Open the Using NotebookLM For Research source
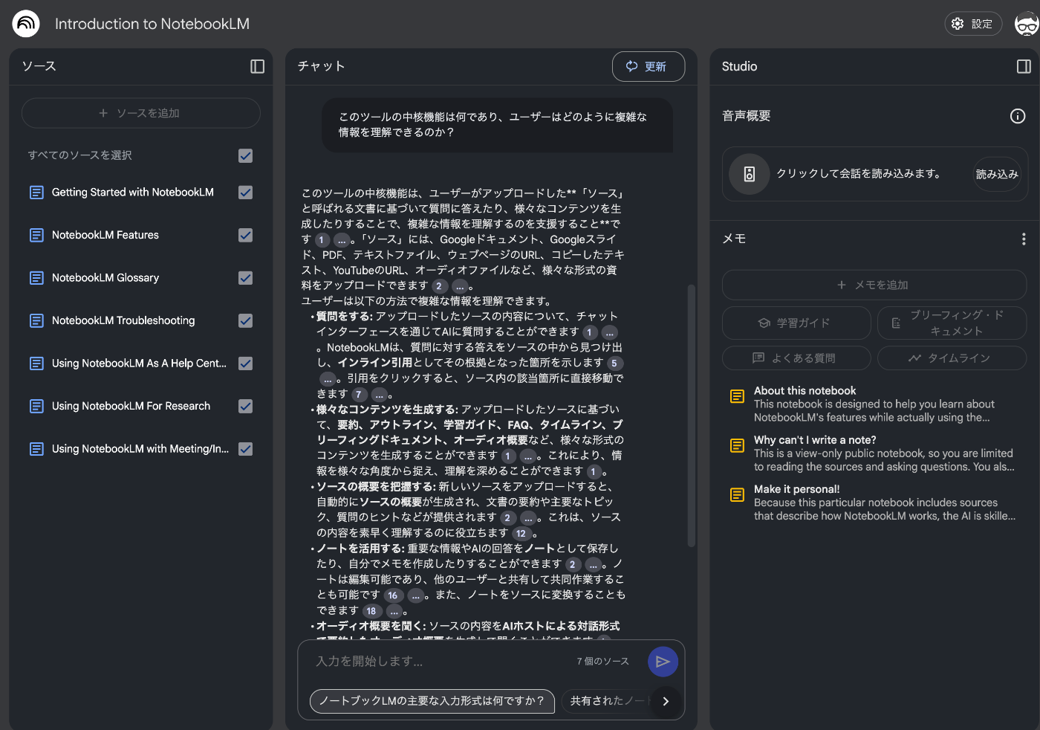 [x=131, y=406]
